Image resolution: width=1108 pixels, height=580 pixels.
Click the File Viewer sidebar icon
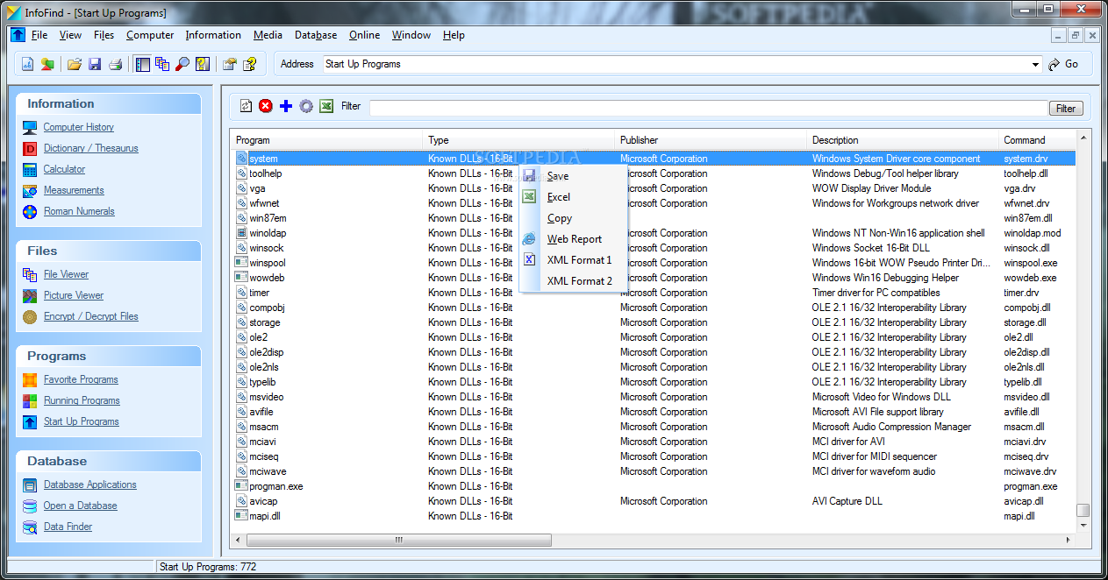point(30,274)
